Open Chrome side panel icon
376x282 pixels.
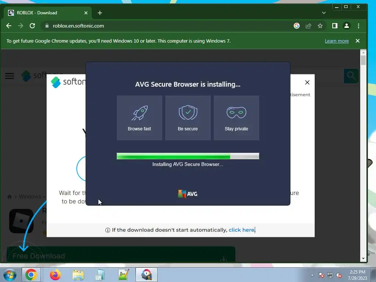click(x=335, y=26)
